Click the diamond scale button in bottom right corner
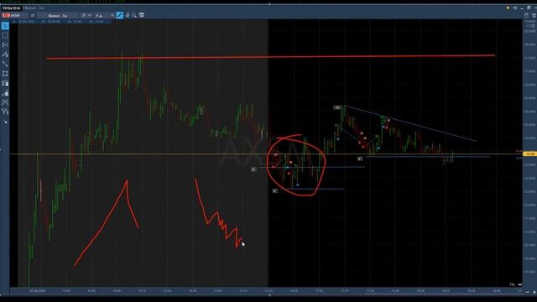This screenshot has height=302, width=537. coord(534,292)
